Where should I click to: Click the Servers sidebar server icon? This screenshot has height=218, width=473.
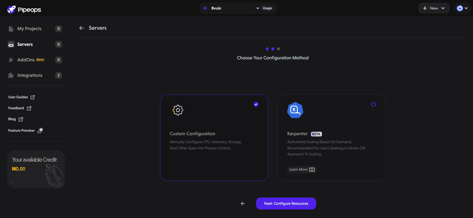click(11, 44)
